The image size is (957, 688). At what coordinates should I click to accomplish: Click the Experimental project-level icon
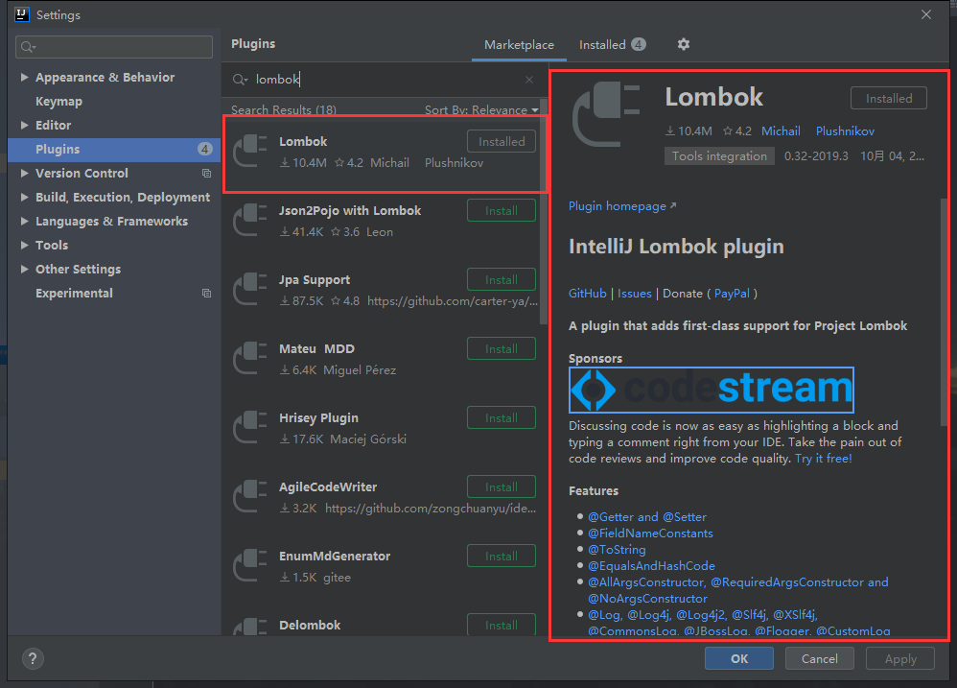207,293
